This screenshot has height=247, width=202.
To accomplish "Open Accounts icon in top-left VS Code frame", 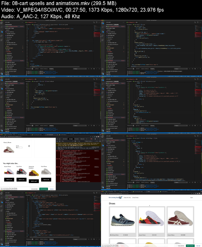I will point(2,69).
